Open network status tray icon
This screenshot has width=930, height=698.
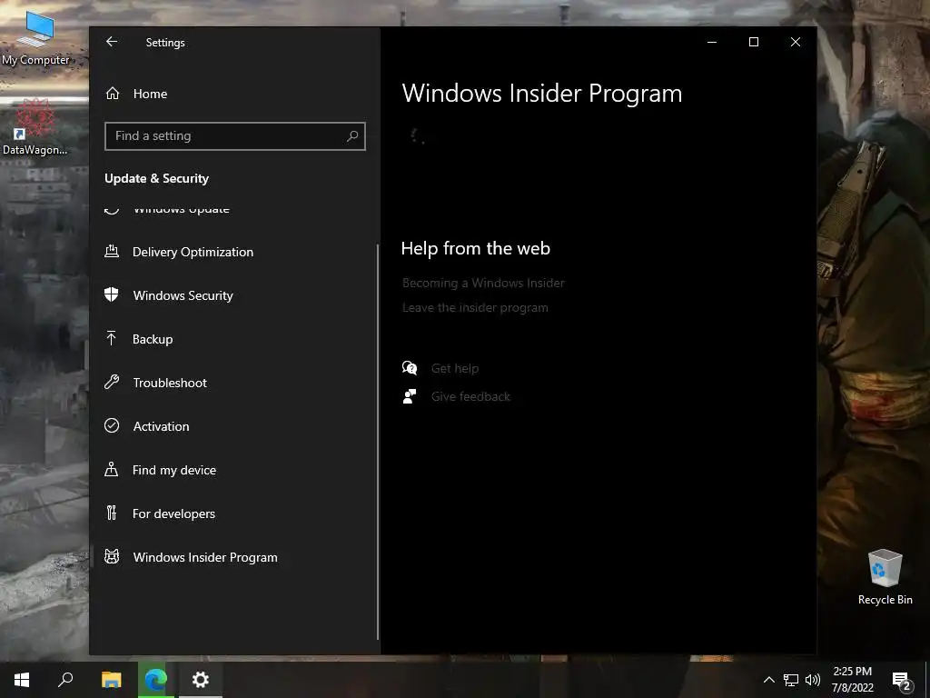point(791,680)
